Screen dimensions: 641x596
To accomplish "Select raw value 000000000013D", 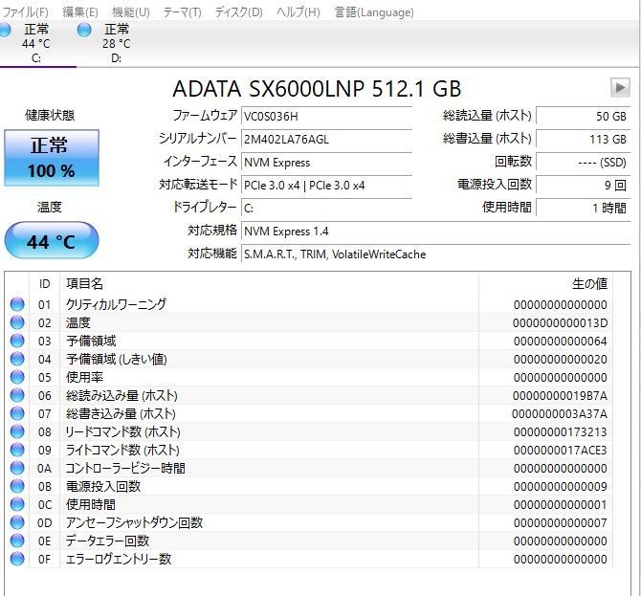I will coord(560,323).
